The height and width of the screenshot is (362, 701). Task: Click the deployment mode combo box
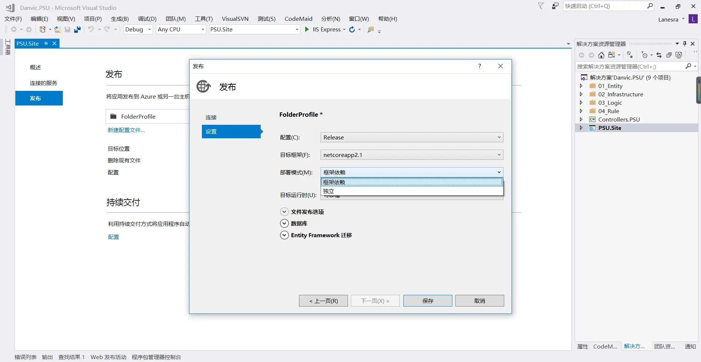(x=412, y=172)
